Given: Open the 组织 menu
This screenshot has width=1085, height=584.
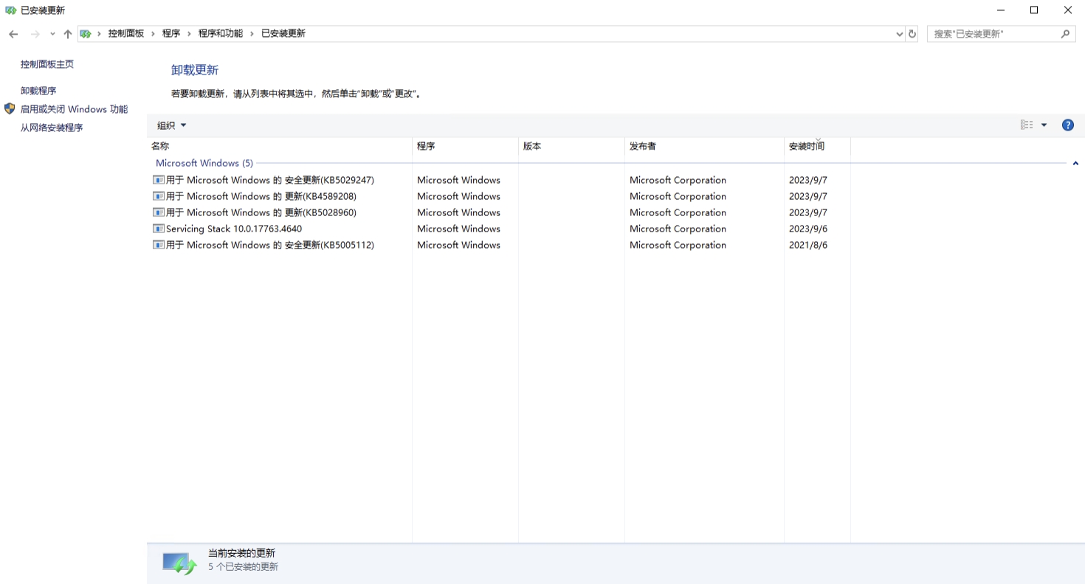Looking at the screenshot, I should 171,125.
